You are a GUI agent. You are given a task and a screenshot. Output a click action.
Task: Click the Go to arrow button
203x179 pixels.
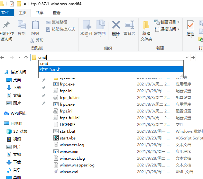193,58
